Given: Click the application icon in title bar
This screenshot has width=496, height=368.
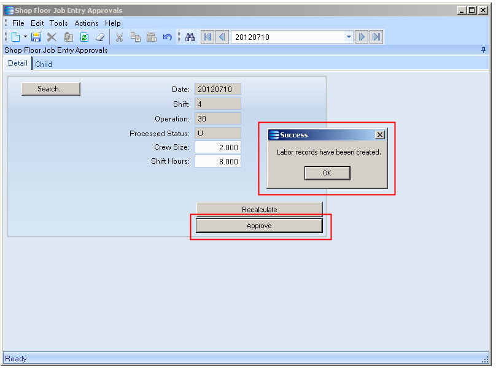Looking at the screenshot, I should point(9,10).
